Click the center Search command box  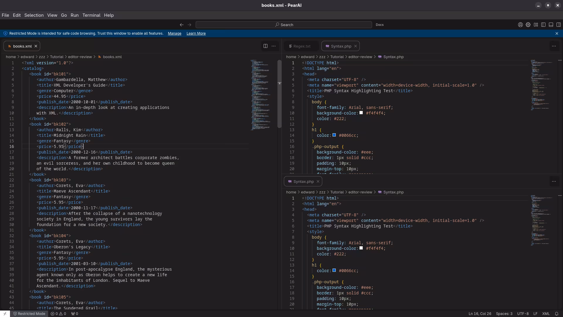pos(284,25)
